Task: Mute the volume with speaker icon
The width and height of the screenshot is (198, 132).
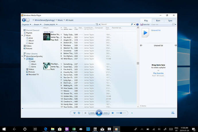Action: 113,113
